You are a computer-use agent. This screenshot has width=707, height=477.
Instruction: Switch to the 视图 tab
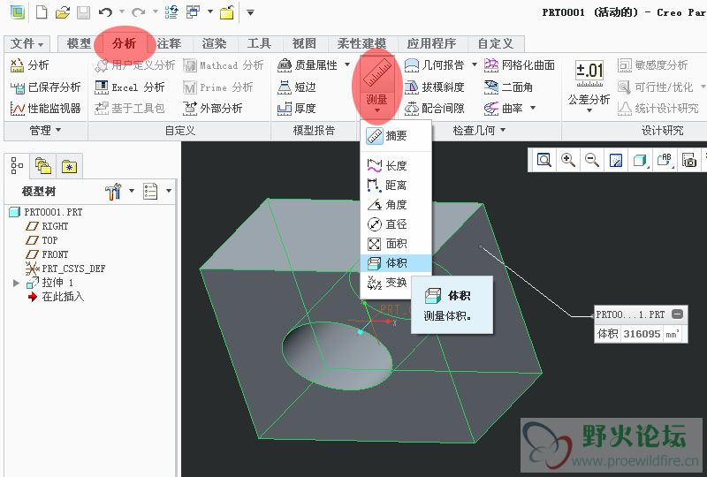(304, 44)
